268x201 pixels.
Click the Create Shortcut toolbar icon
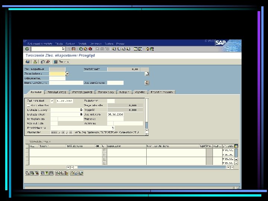140,49
